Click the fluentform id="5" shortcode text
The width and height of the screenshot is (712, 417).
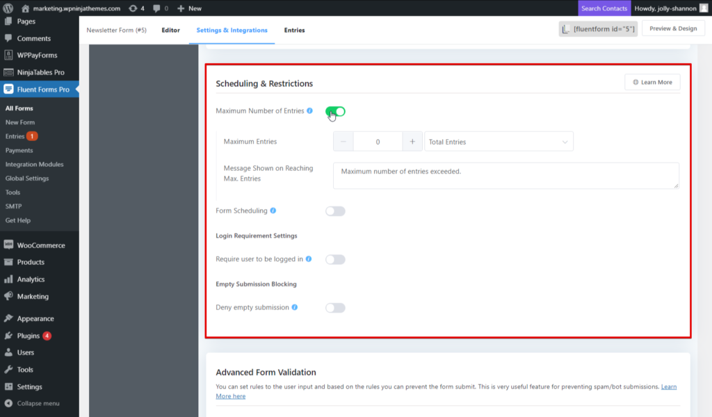604,29
